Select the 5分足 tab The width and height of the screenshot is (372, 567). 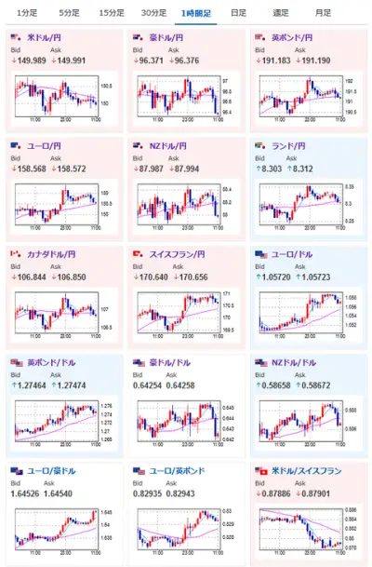click(x=69, y=13)
